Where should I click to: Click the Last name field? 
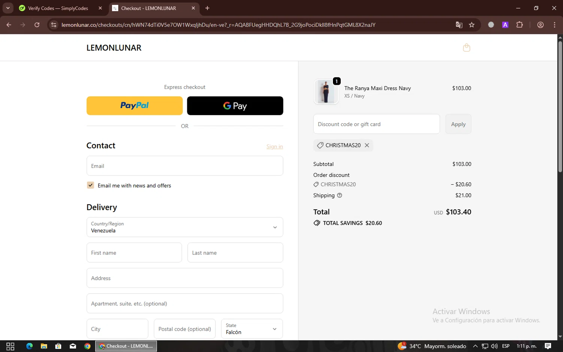pyautogui.click(x=235, y=253)
